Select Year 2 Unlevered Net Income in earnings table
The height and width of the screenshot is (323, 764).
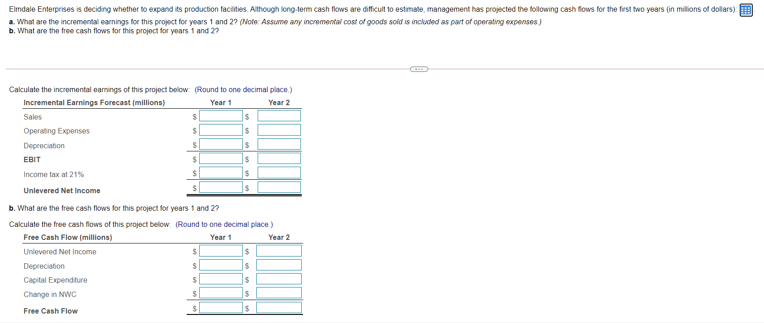279,187
